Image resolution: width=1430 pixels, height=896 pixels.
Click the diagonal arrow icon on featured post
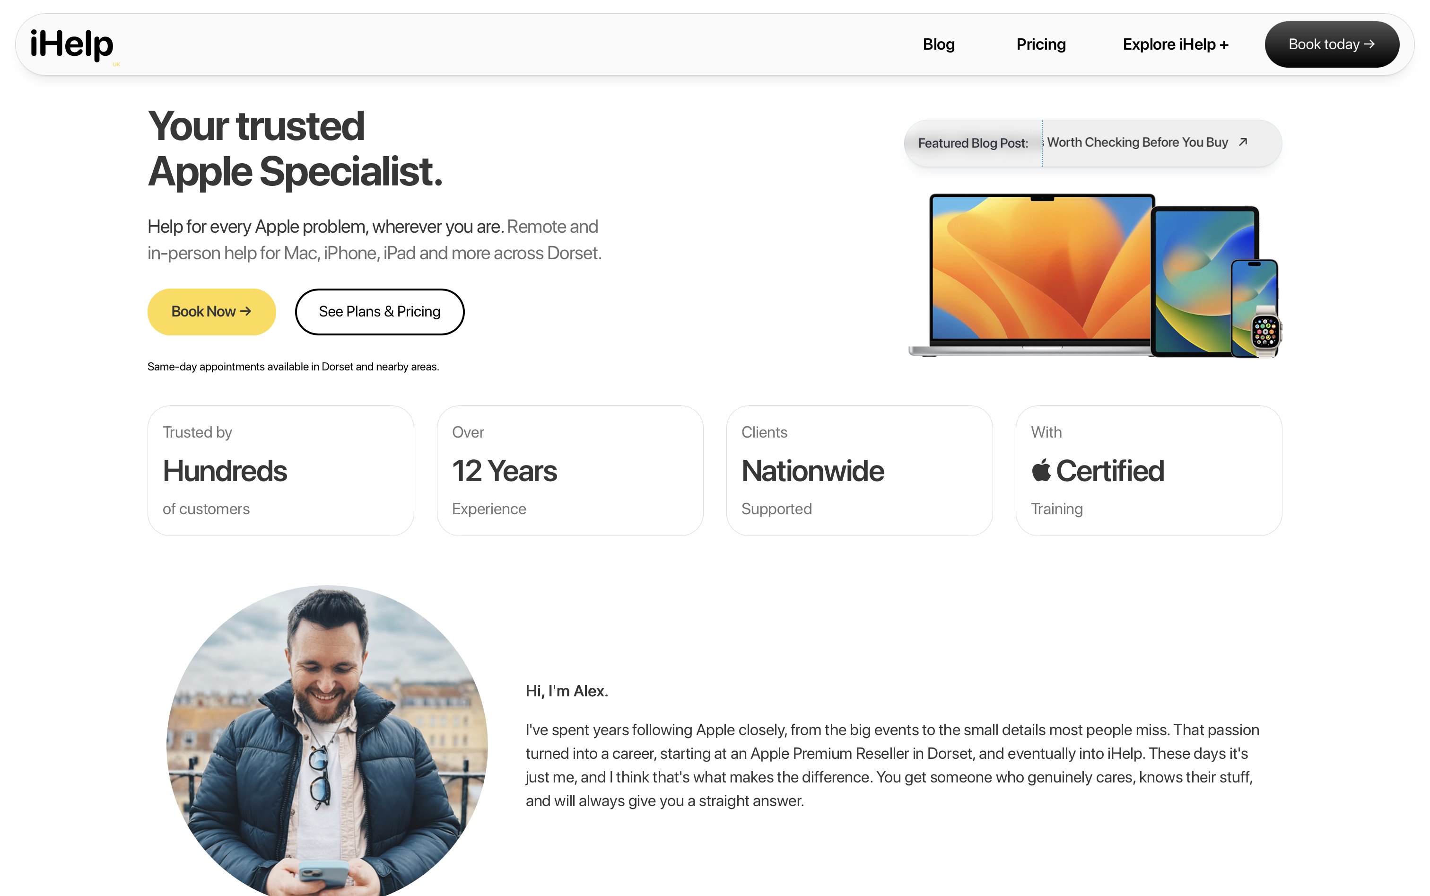pos(1243,142)
